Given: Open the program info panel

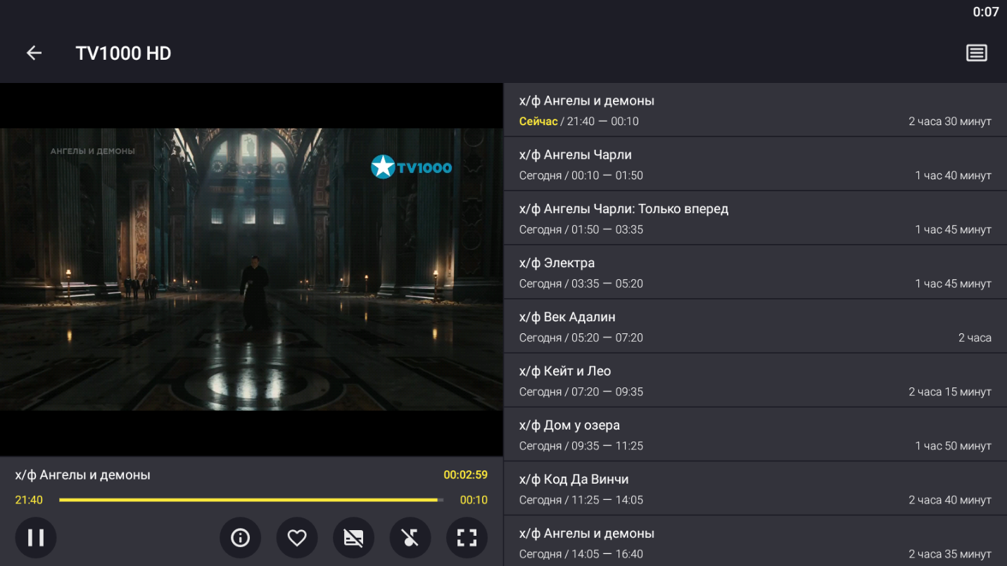Looking at the screenshot, I should tap(240, 537).
